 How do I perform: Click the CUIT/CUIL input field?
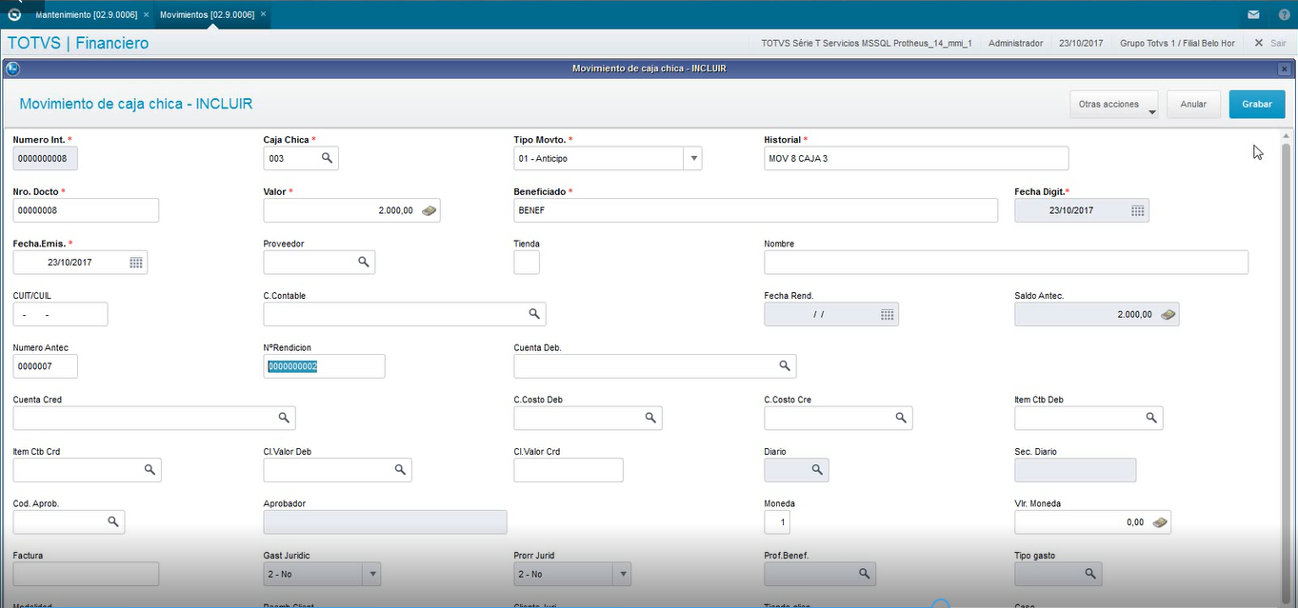pyautogui.click(x=60, y=314)
